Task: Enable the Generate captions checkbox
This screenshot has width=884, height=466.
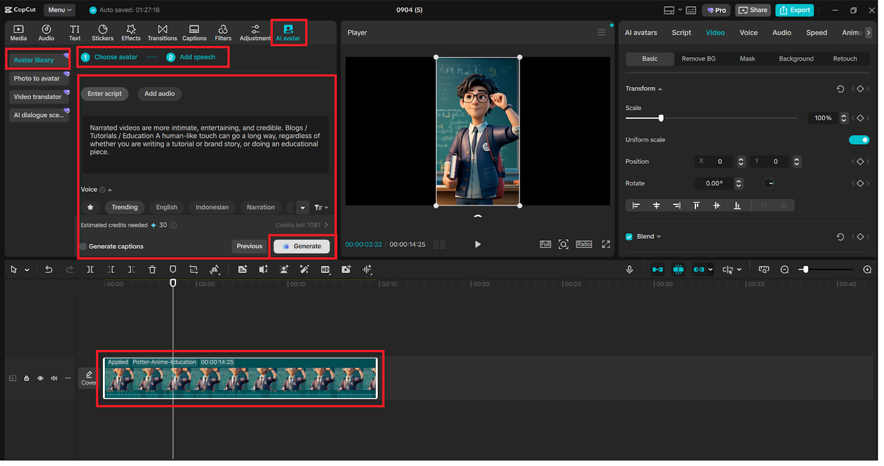Action: 84,247
